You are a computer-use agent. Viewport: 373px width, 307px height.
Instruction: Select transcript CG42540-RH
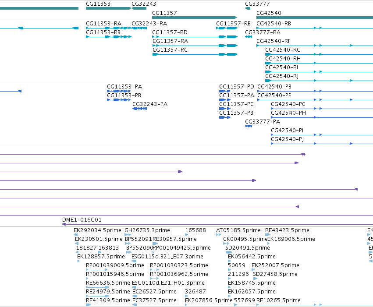pos(283,59)
